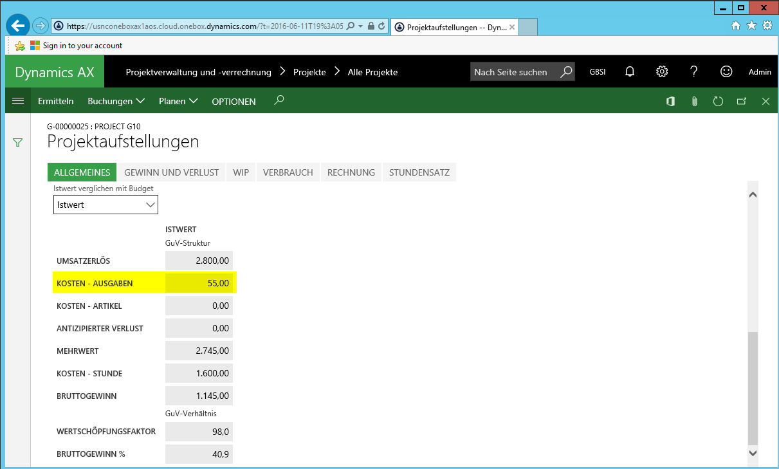Expand the Buchungen menu
The image size is (779, 469).
pos(116,101)
